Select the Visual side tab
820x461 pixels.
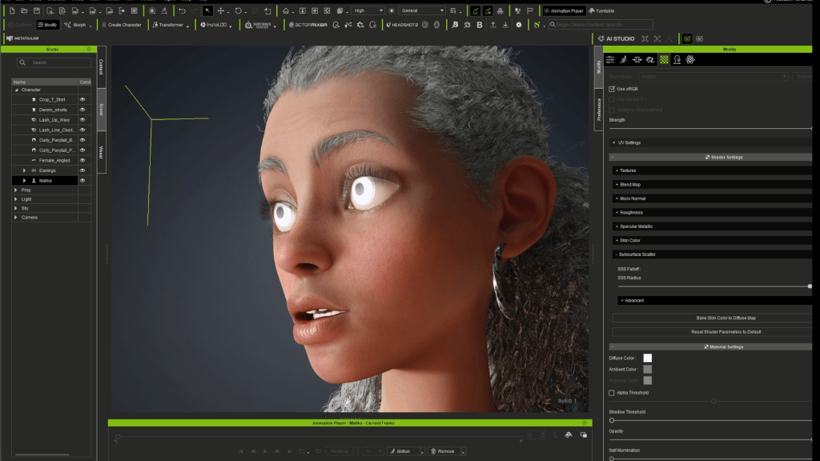click(x=101, y=152)
